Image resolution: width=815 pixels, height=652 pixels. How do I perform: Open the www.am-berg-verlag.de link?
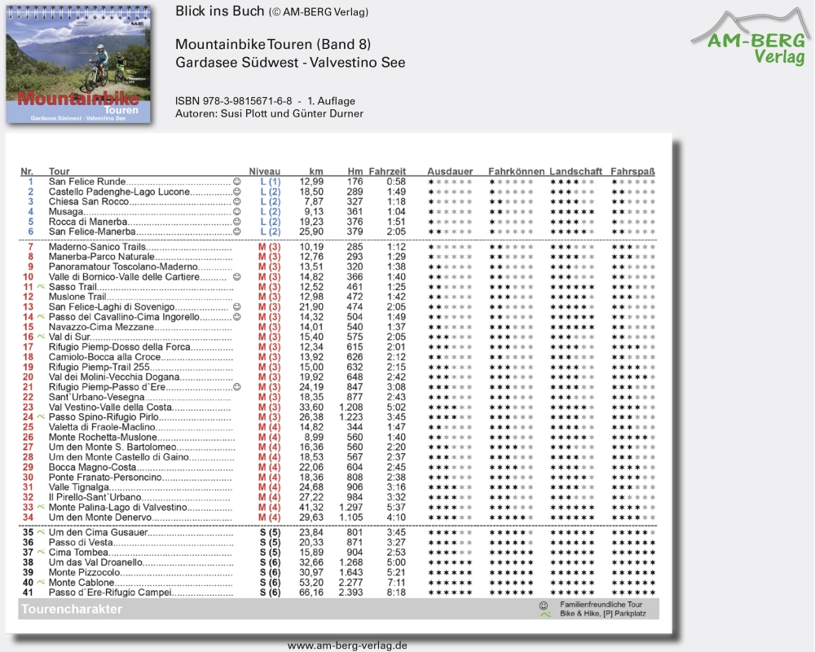(x=347, y=645)
